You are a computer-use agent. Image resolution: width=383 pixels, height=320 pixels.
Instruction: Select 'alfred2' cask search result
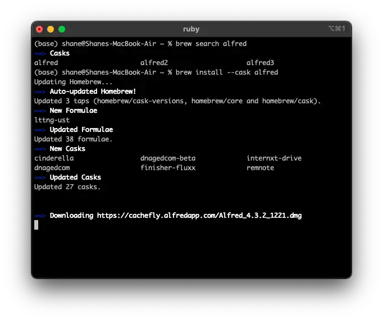coord(154,63)
